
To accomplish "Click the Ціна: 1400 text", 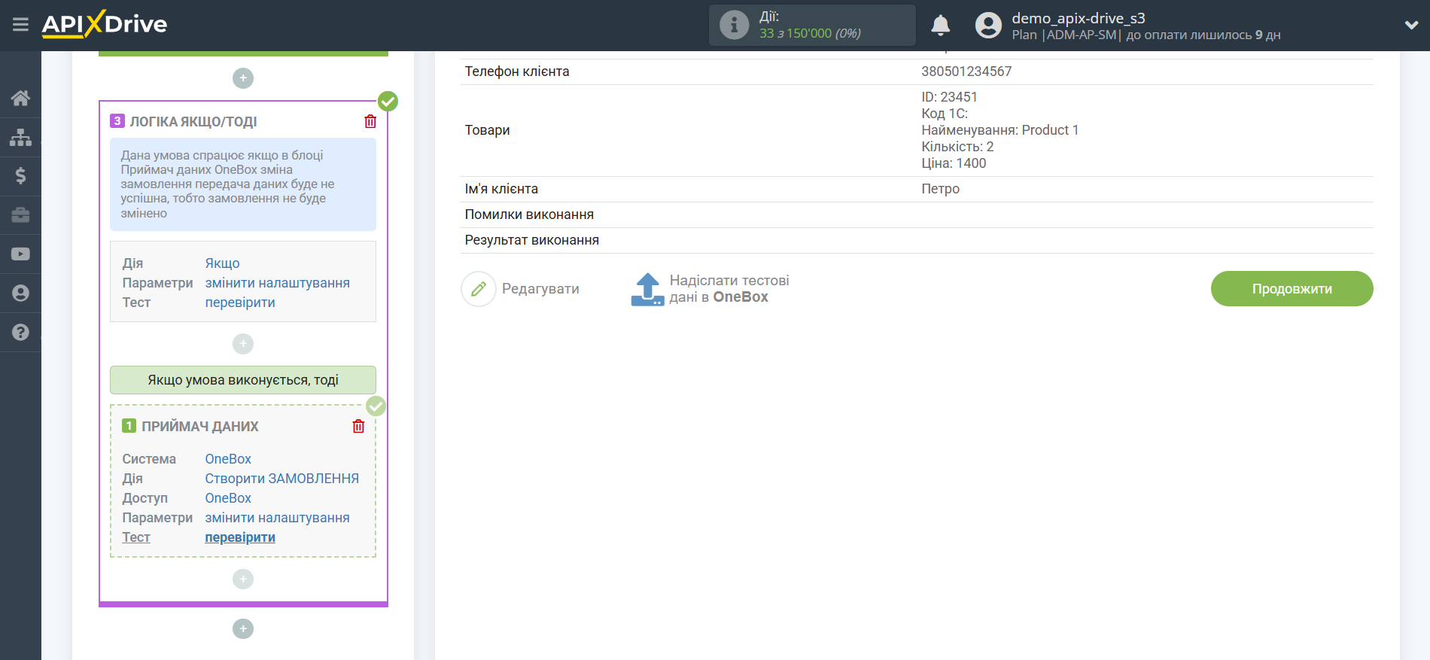I will [954, 163].
